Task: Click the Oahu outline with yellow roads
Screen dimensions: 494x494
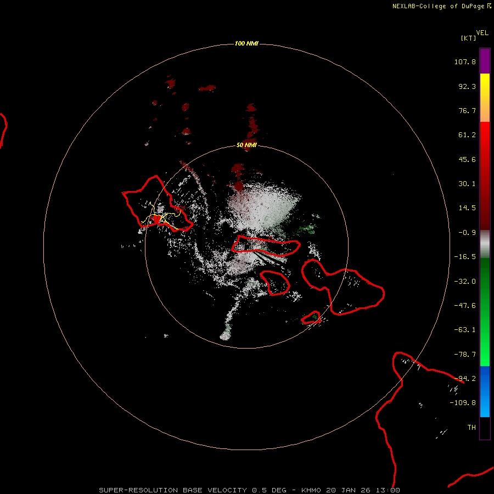Action: (158, 204)
